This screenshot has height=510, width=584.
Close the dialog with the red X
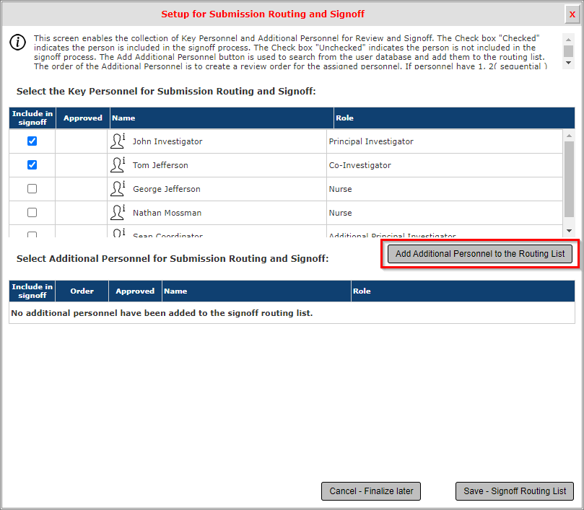click(572, 14)
